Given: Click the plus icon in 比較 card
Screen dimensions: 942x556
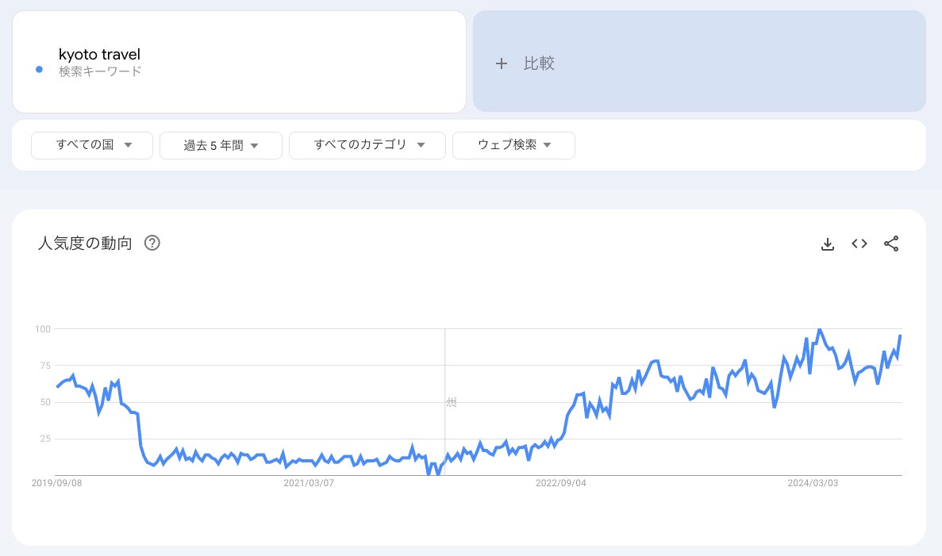Looking at the screenshot, I should tap(501, 63).
